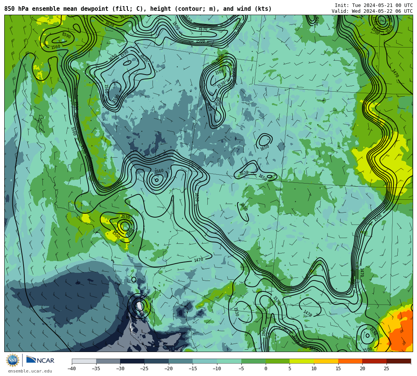The image size is (417, 376).
Task: Click the -30 colorbar tick label
Action: 120,369
